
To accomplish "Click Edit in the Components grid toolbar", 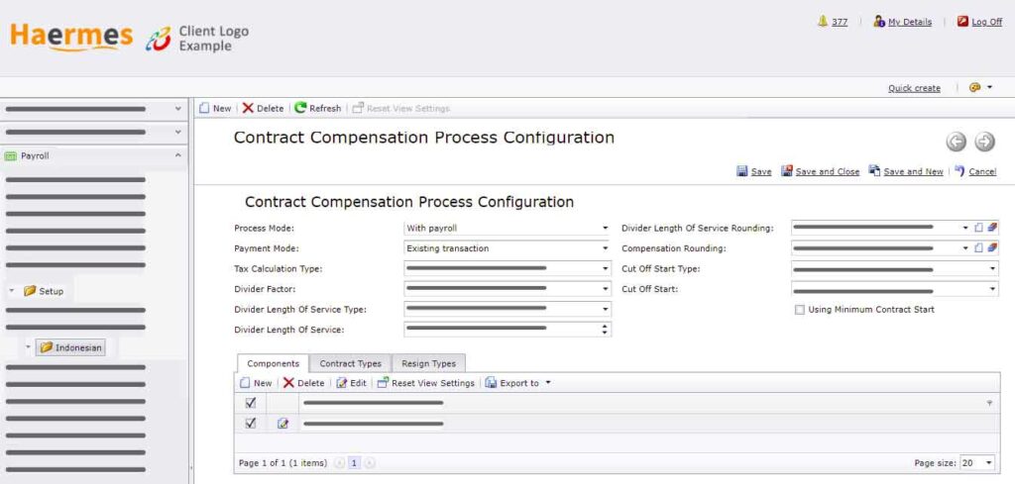I will (x=352, y=383).
